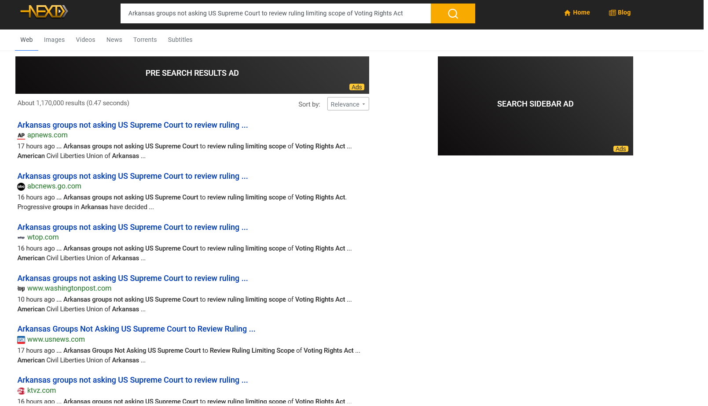Click the KTVZ favicon
This screenshot has height=406, width=708.
click(21, 391)
